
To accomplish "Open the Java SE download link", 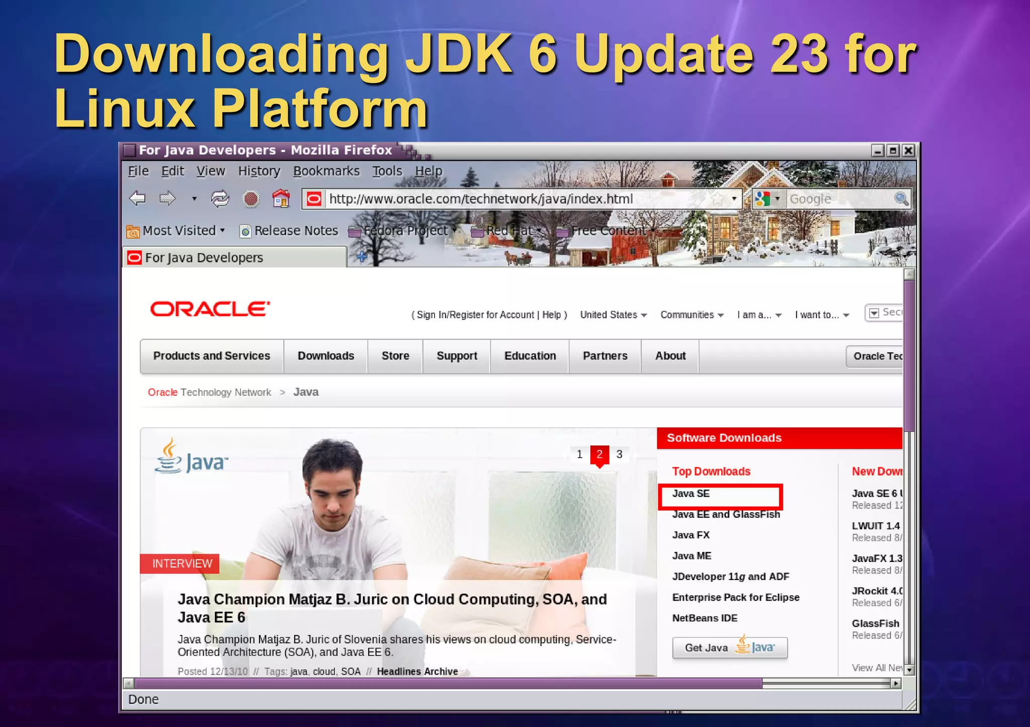I will (691, 494).
